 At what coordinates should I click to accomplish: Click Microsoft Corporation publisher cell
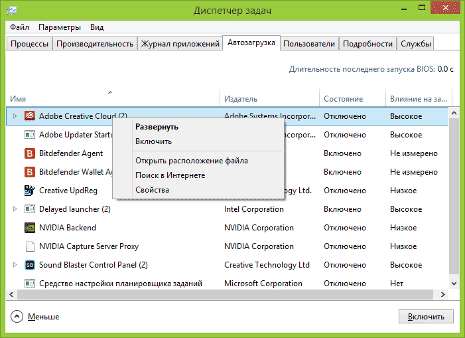[x=263, y=284]
